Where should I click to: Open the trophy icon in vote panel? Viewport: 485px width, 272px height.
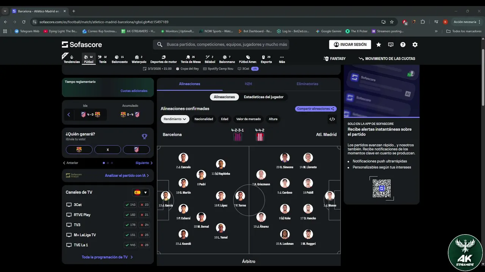(x=144, y=136)
